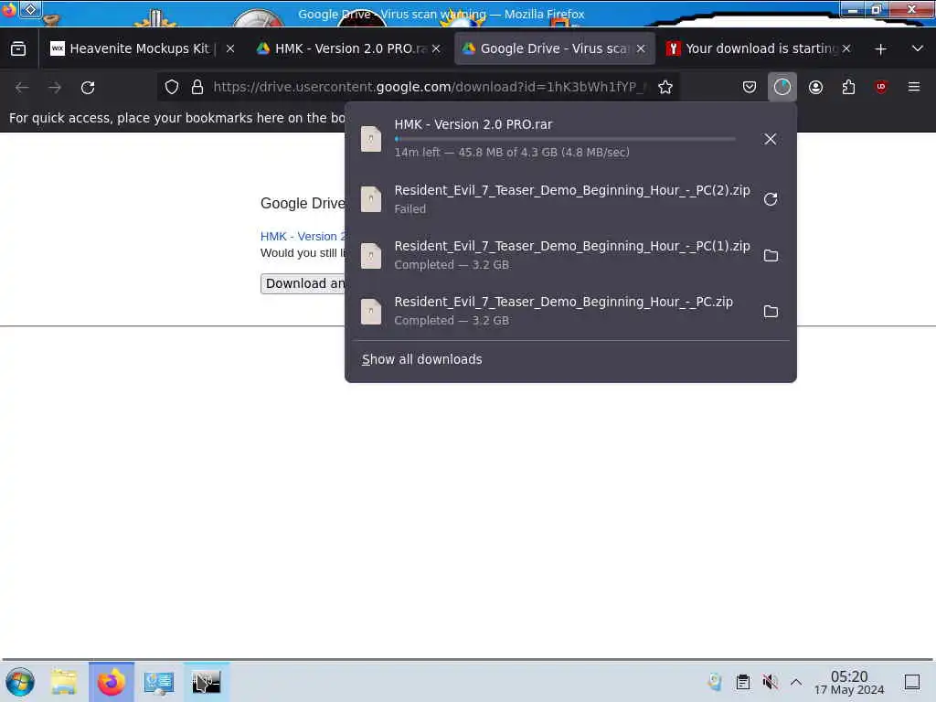Image resolution: width=936 pixels, height=702 pixels.
Task: Open the system settings taskbar icon
Action: pyautogui.click(x=159, y=682)
